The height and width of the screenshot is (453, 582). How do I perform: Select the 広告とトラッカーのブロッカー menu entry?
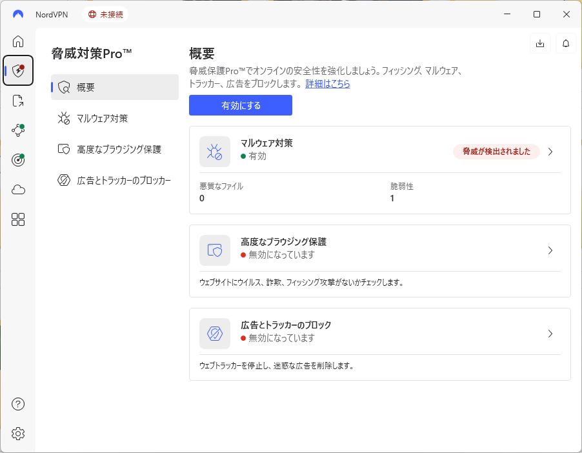(114, 180)
